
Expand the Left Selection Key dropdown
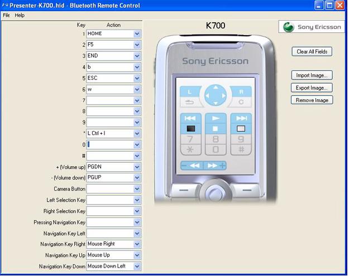(137, 200)
